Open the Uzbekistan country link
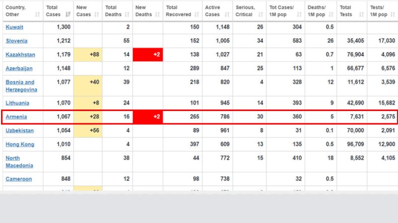The width and height of the screenshot is (398, 223). pyautogui.click(x=20, y=131)
